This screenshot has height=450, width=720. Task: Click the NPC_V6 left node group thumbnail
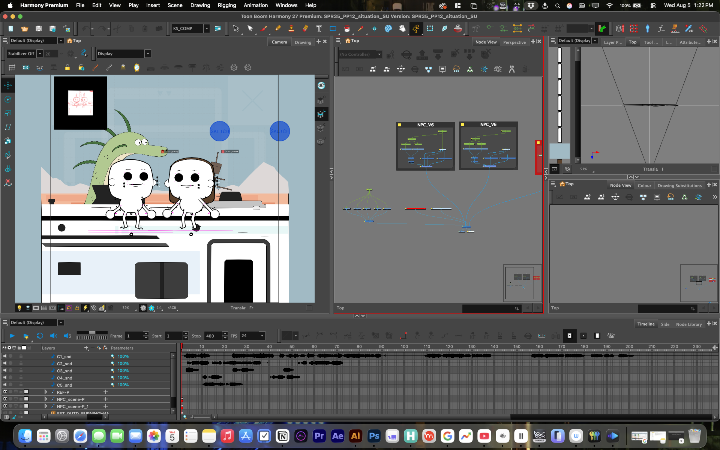[426, 146]
